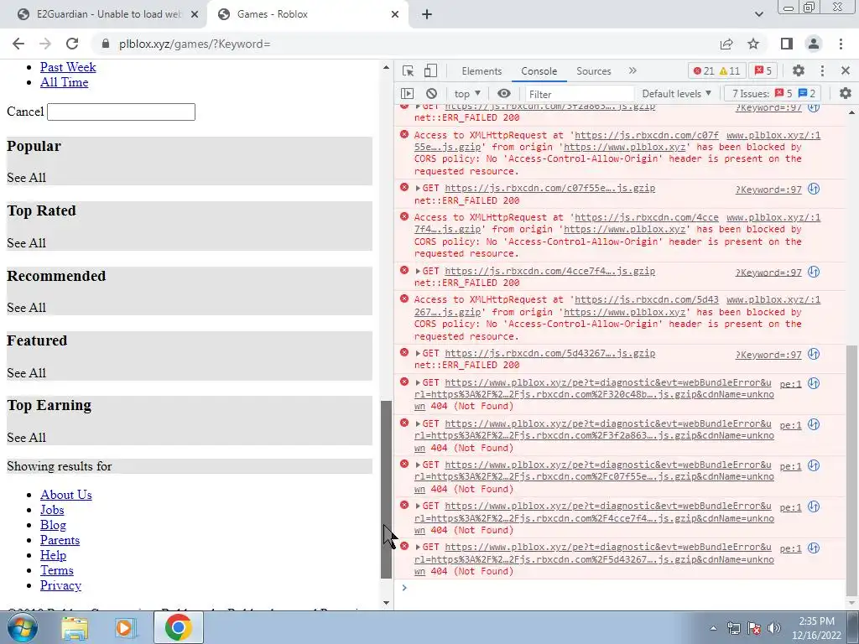The image size is (859, 644).
Task: Open the Terms footer link
Action: click(56, 570)
